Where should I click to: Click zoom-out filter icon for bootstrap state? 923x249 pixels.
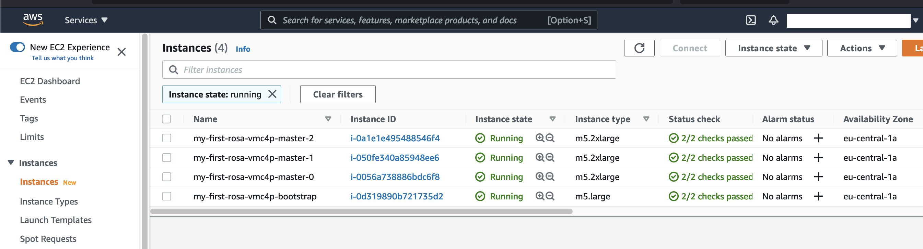coord(550,196)
